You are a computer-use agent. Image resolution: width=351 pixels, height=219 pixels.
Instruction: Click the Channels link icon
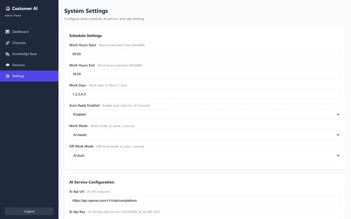pyautogui.click(x=7, y=43)
